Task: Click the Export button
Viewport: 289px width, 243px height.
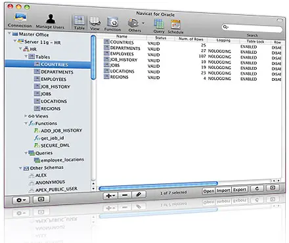Action: (240, 190)
